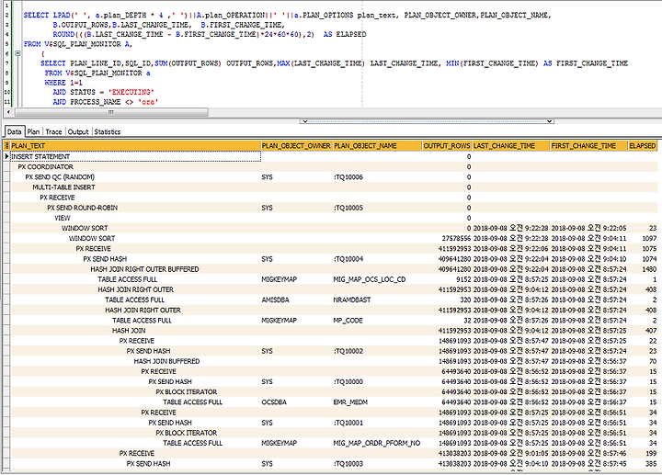Click the 'EXECUTING' string in the SQL editor
Screen dimensions: 662x475
coord(131,92)
